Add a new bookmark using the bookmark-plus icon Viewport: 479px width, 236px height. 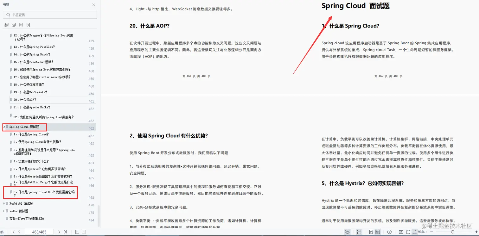[21, 24]
